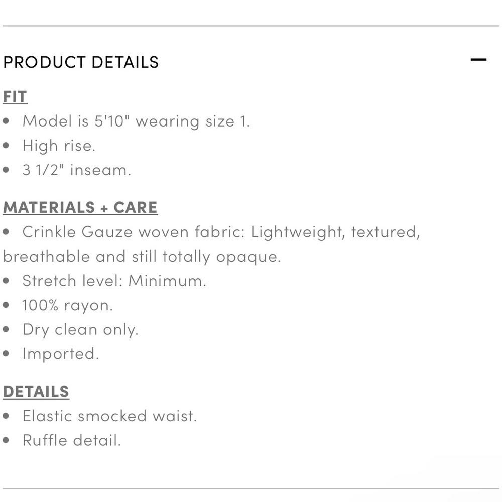502x502 pixels.
Task: Click the bullet dot beside Imported
Action: pos(6,354)
